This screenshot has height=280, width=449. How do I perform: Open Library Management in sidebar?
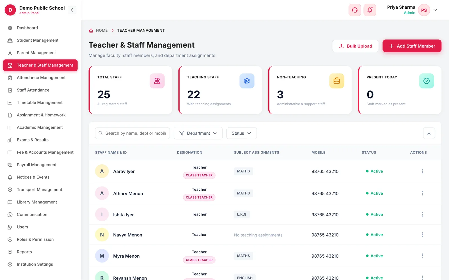[x=40, y=202]
